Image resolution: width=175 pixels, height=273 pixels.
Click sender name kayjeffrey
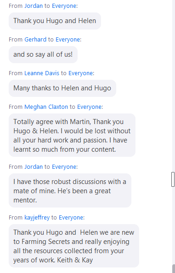click(37, 217)
